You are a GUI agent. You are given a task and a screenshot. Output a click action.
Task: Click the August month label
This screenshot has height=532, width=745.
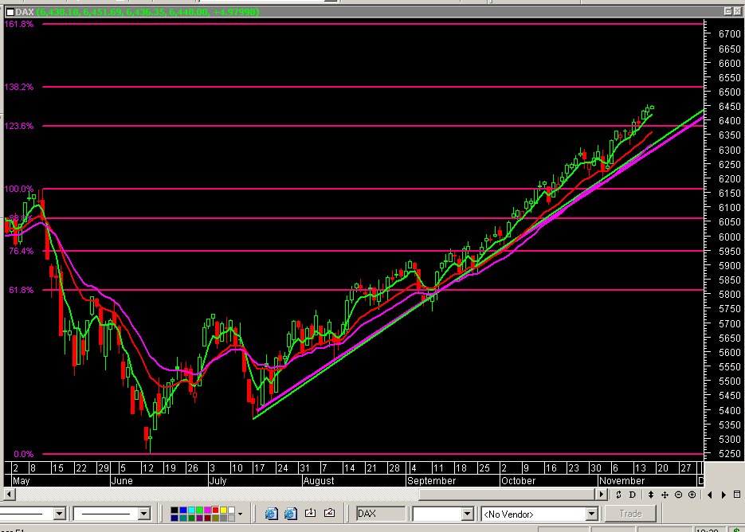[319, 481]
